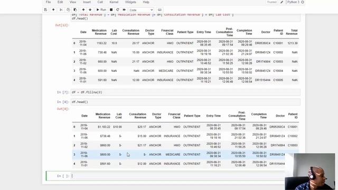Click the Out[12] output prompt
Screen dimensions: 338x190
tap(62, 25)
